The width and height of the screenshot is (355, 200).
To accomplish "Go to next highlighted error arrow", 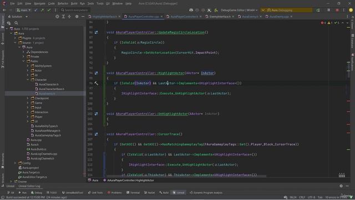I will (347, 23).
